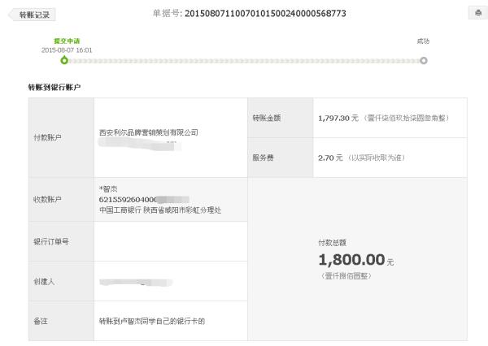Click the print icon at top right
Screen dimensions: 488x346
point(476,13)
